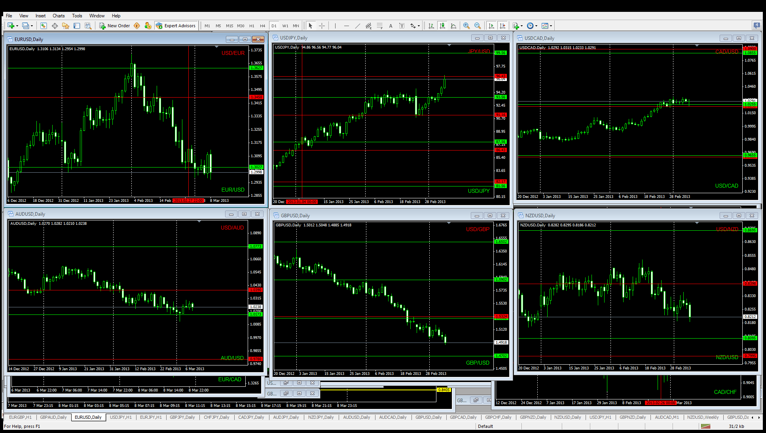
Task: Switch timeframe to M30
Action: point(241,26)
